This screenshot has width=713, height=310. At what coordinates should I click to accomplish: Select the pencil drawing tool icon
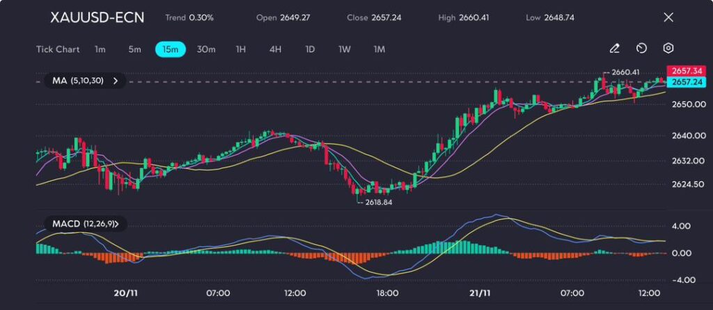click(614, 49)
